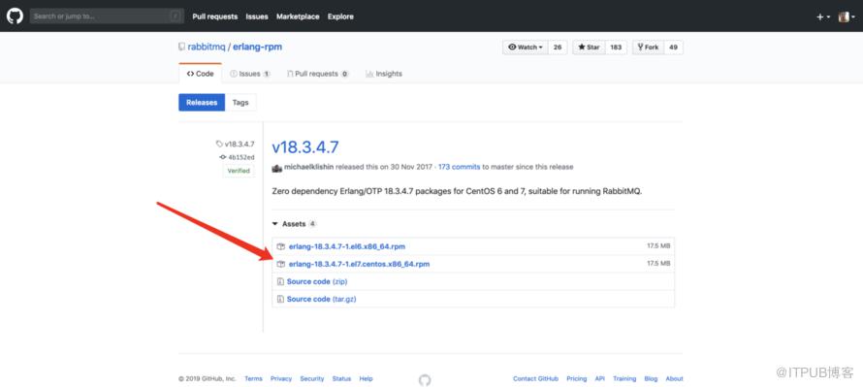The width and height of the screenshot is (863, 387).
Task: Download erlang-18.3.4.7-1.el7.centos.x86_64.rpm
Action: point(359,264)
